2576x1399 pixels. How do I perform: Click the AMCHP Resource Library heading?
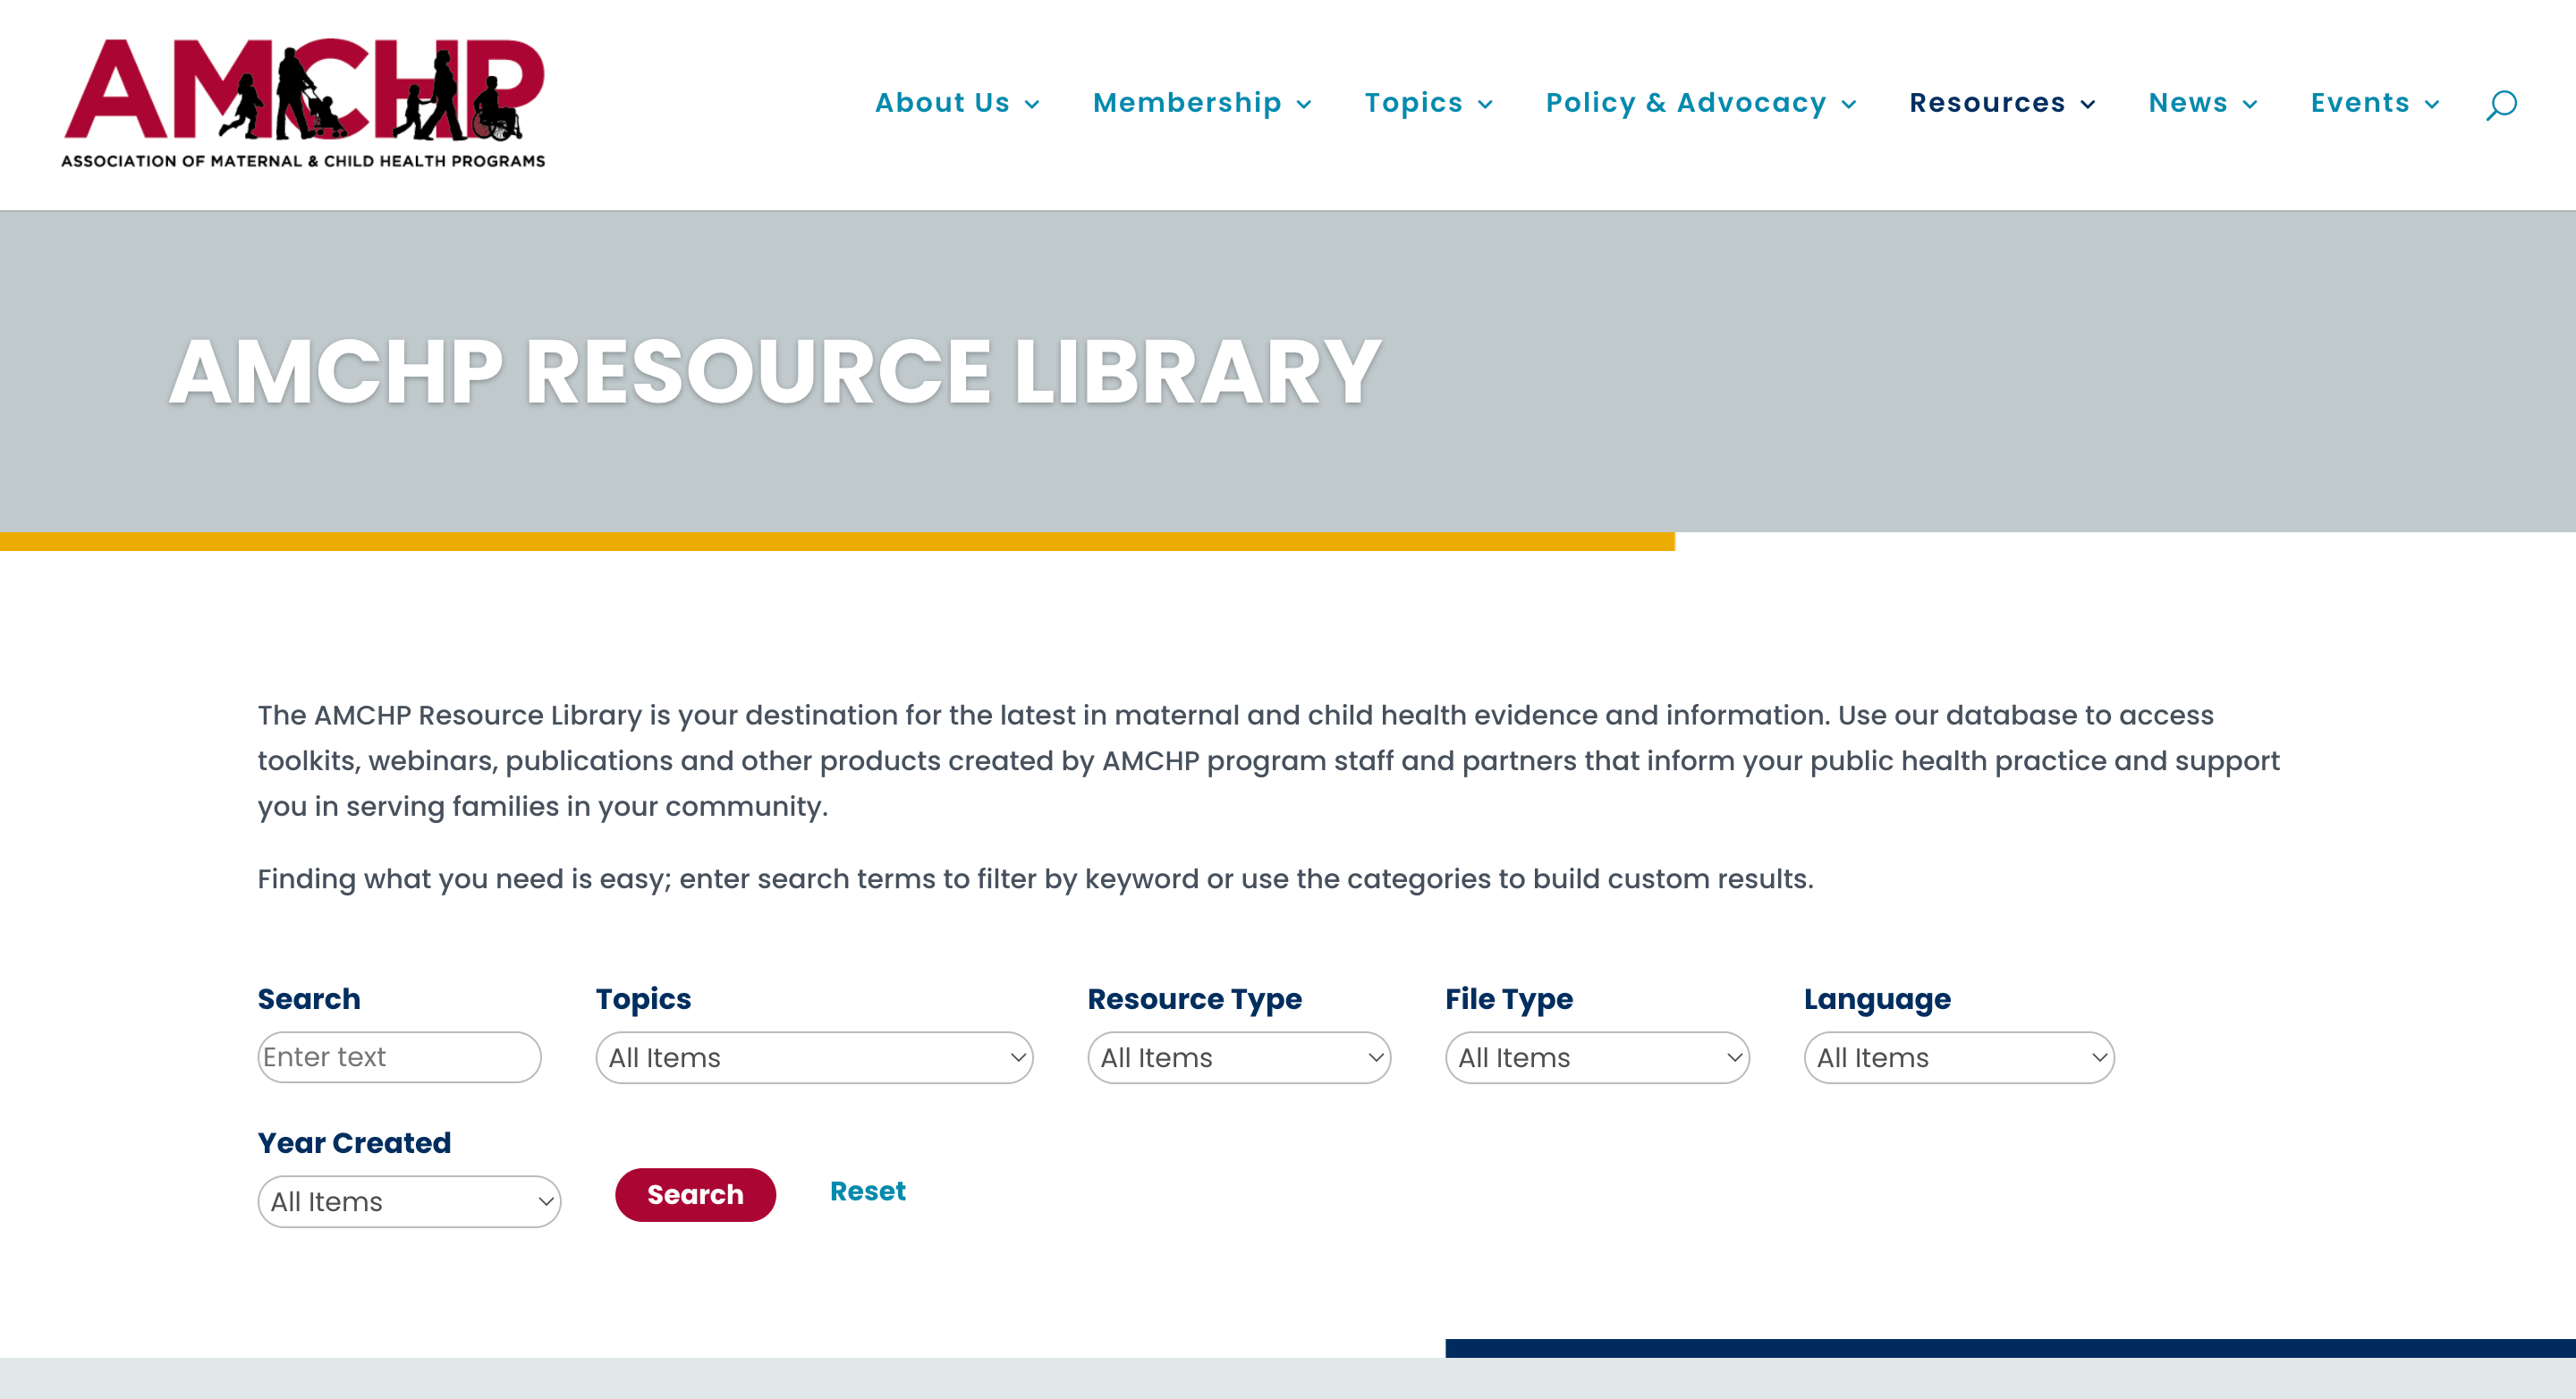click(x=775, y=372)
